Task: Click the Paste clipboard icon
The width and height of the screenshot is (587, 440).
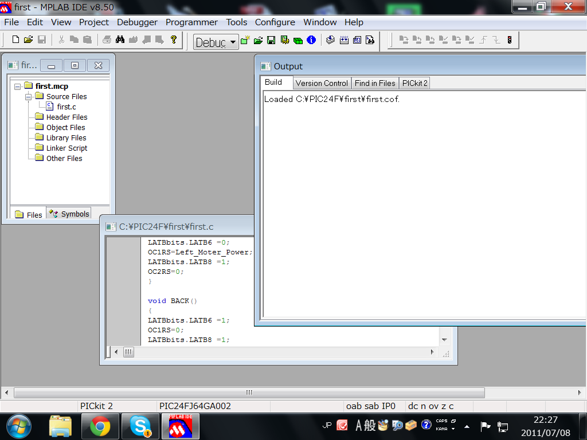Action: click(87, 40)
